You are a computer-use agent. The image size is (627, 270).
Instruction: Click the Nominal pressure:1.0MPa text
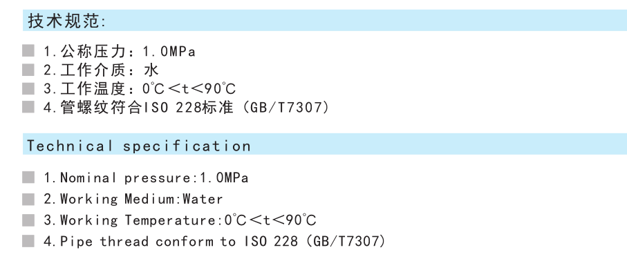point(154,177)
